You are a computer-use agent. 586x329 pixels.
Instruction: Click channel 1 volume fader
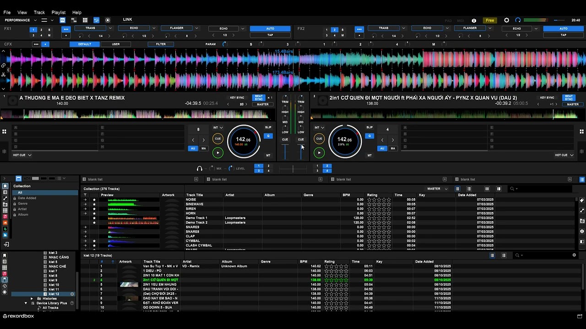[285, 152]
